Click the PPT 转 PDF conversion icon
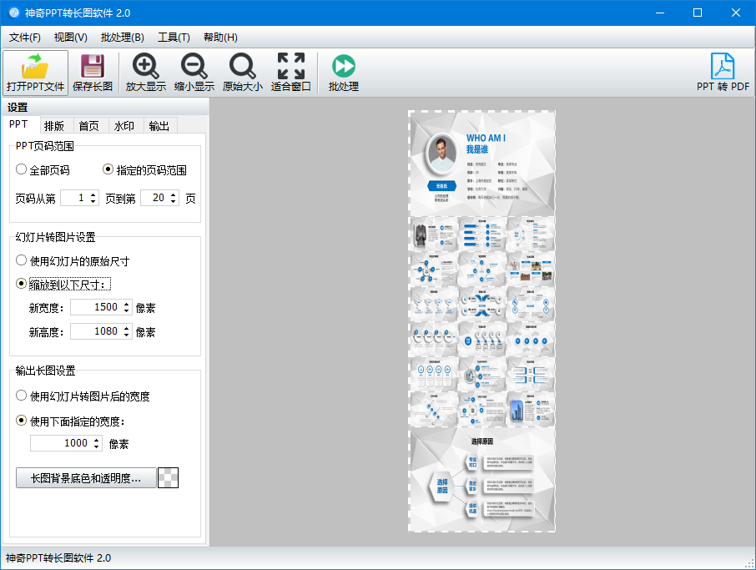The height and width of the screenshot is (570, 756). point(723,71)
